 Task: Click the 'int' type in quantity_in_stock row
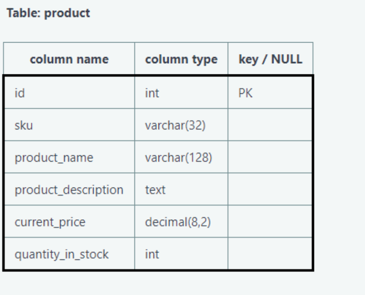tap(181, 253)
